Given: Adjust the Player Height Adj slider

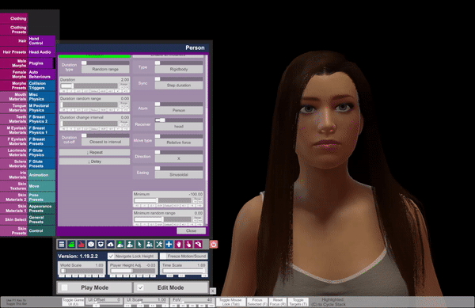Looking at the screenshot, I should pos(132,271).
